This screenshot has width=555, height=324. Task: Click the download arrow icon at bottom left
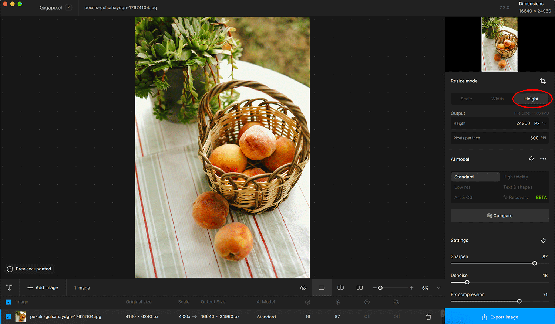tap(9, 287)
